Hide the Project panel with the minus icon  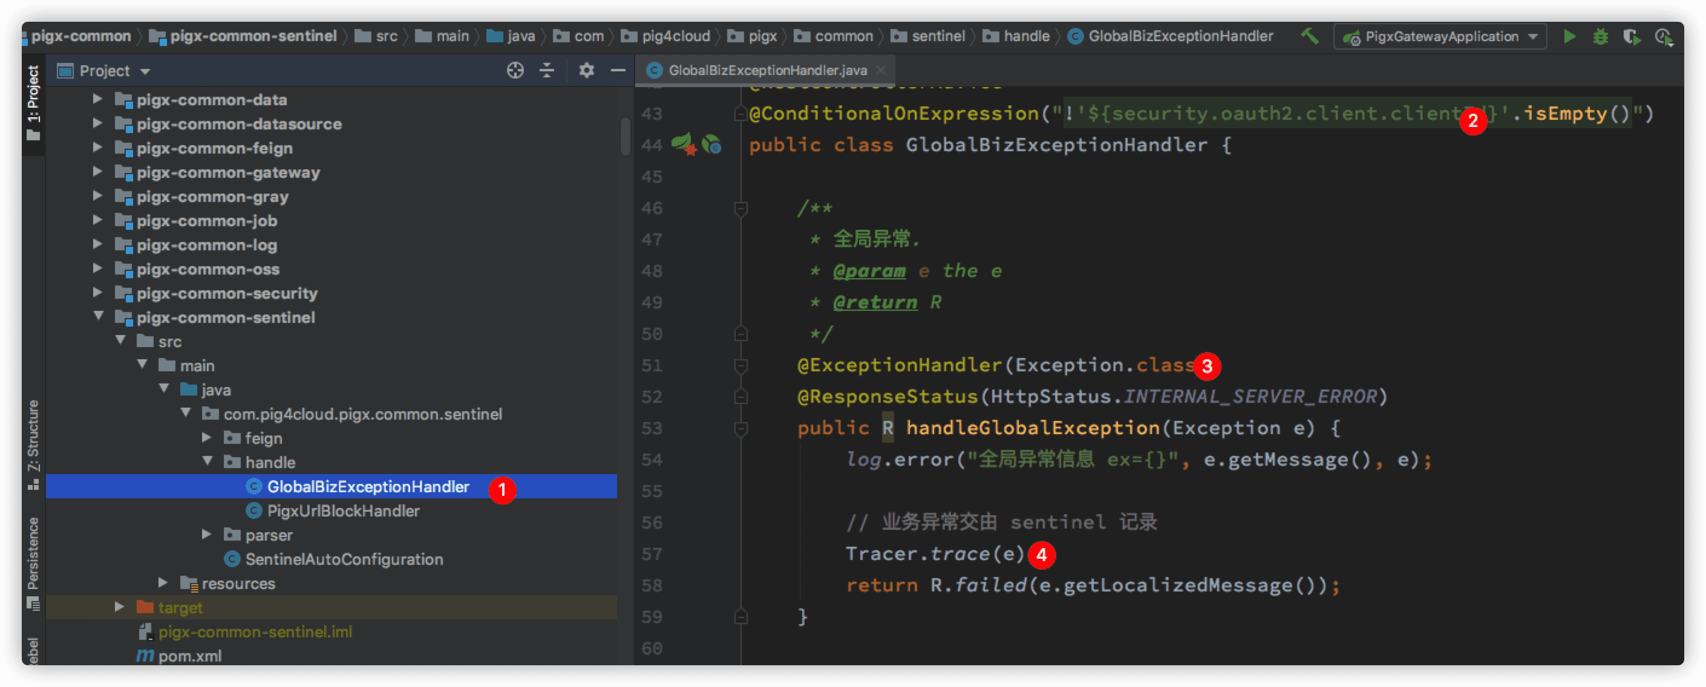click(618, 70)
